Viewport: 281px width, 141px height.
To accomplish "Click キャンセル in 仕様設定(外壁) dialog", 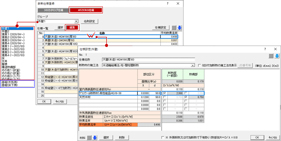I will 273,138.
